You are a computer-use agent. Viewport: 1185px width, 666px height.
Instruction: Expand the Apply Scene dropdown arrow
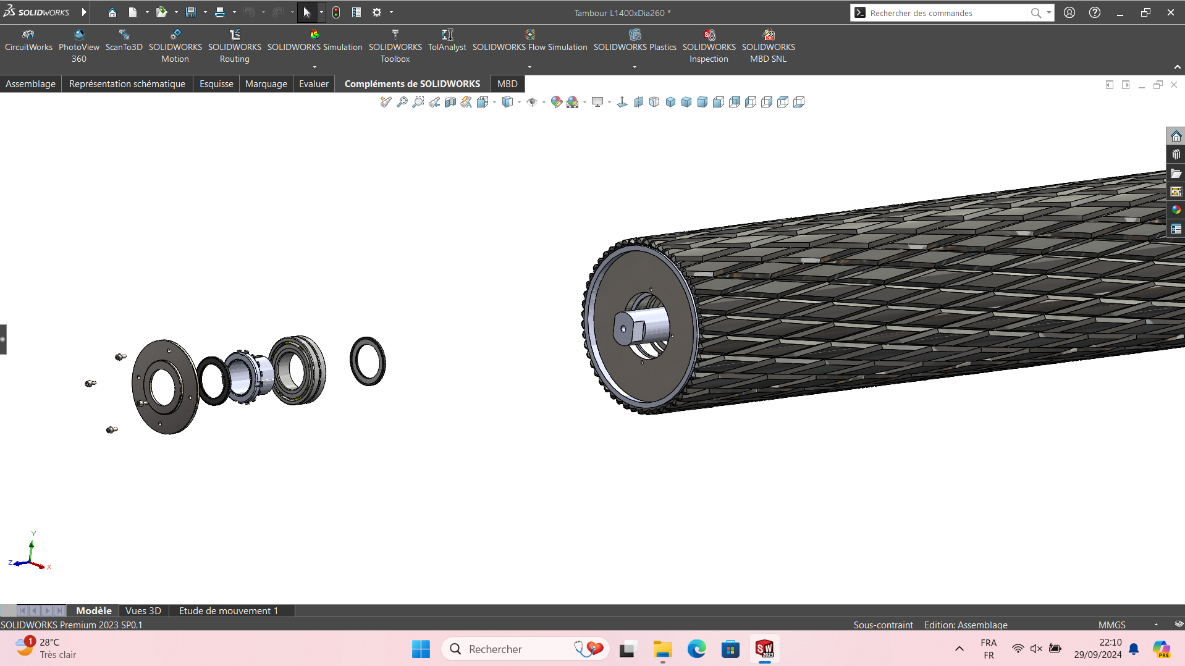(x=584, y=103)
